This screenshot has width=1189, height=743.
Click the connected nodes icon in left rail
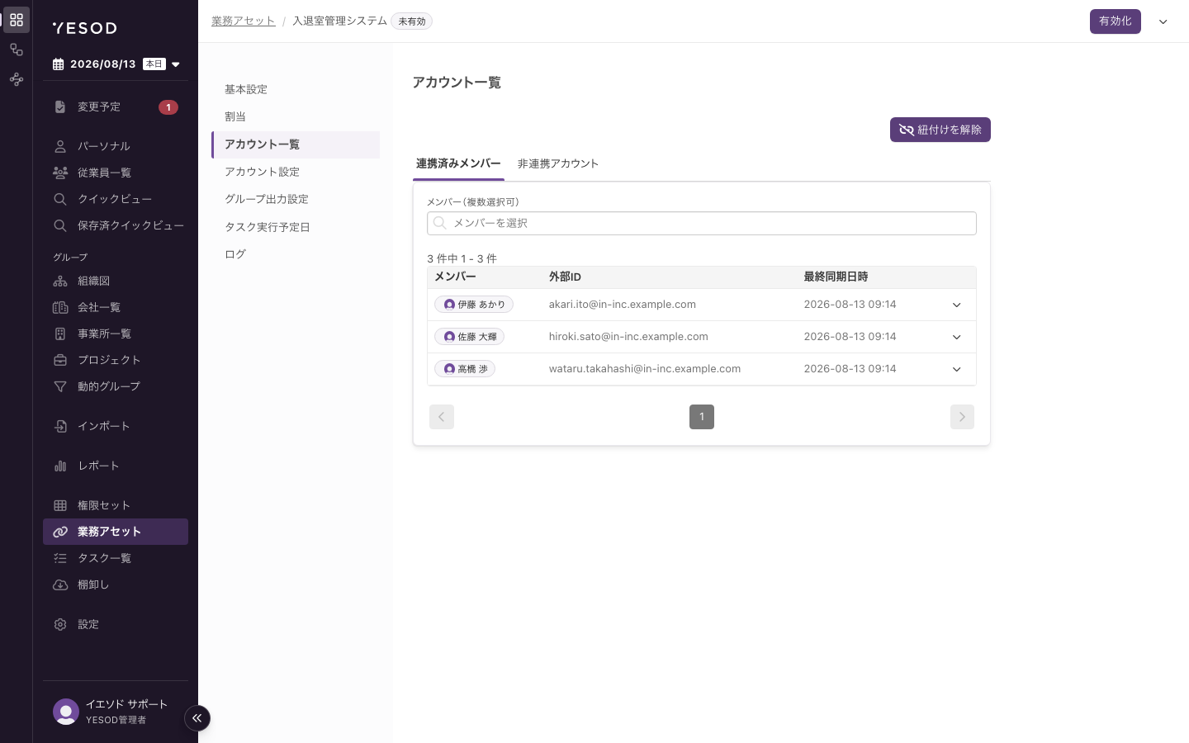click(17, 79)
